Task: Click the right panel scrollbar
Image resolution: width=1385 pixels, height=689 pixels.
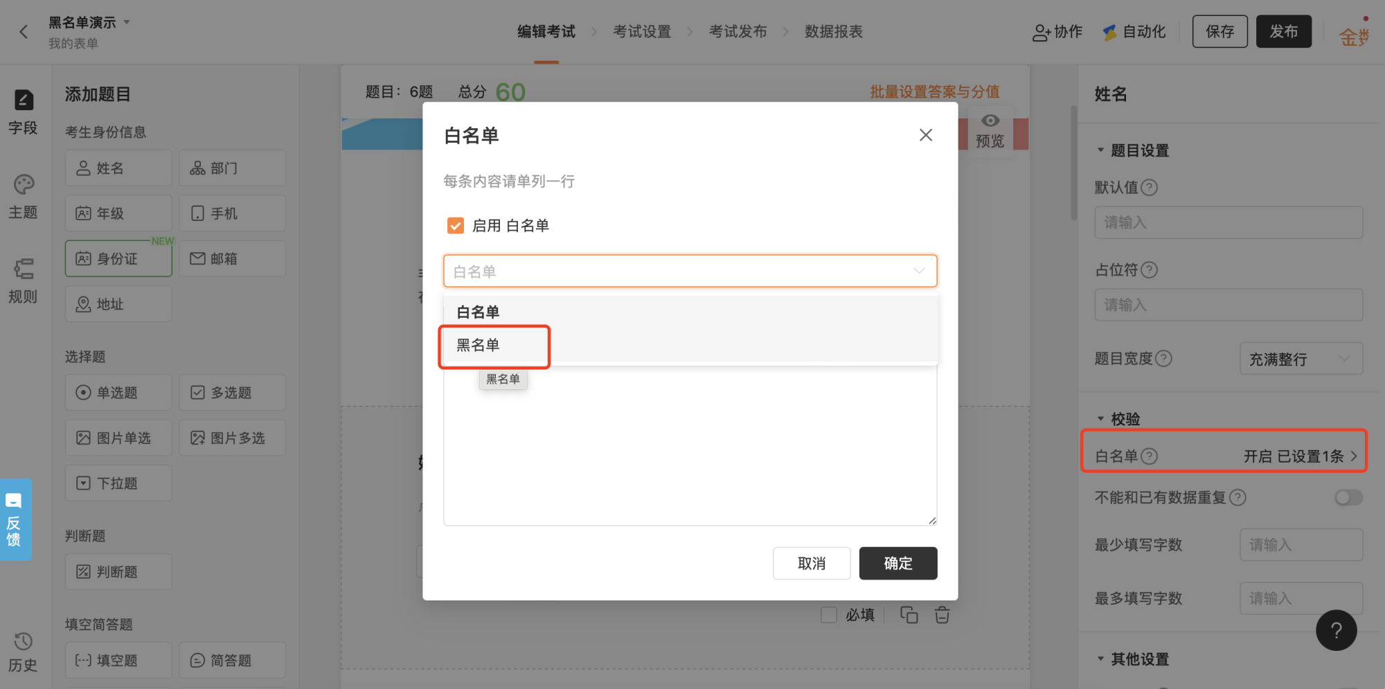Action: click(x=1074, y=163)
